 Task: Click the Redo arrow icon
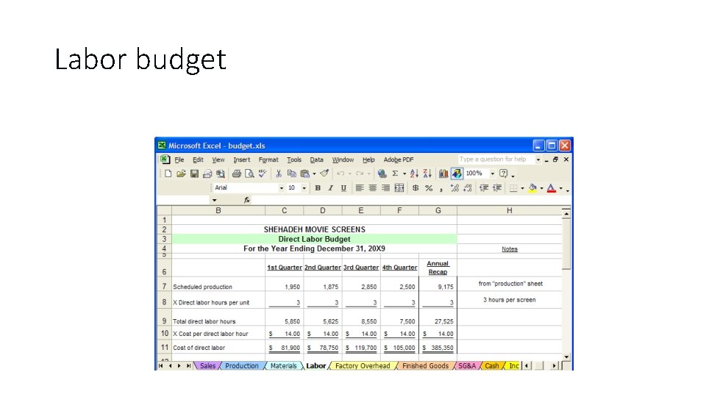(x=360, y=174)
